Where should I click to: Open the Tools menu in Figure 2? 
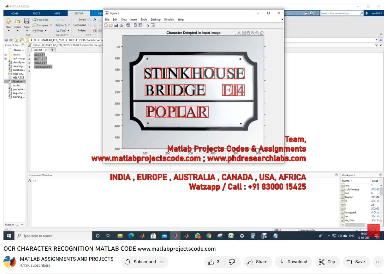coord(144,20)
